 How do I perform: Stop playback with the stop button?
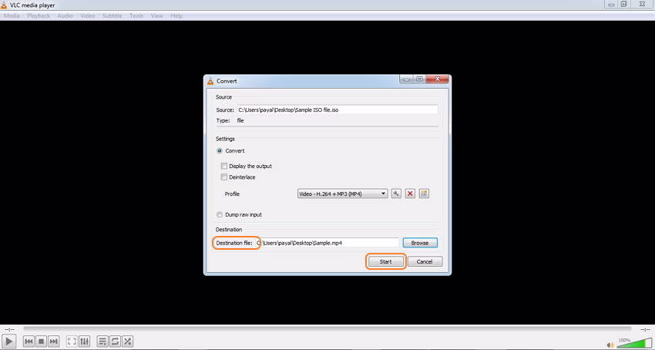(x=41, y=342)
